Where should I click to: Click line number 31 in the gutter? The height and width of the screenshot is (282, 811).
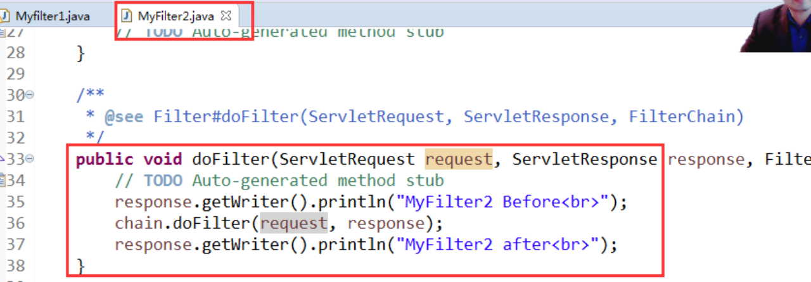coord(16,117)
